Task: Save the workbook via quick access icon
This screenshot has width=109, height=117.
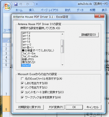Action: [16, 4]
